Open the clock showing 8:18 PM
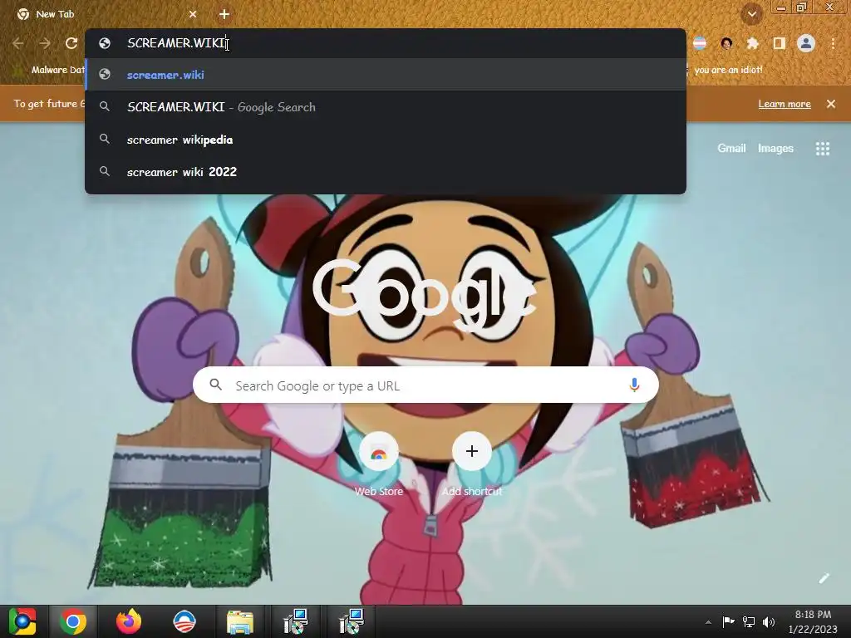 point(813,621)
